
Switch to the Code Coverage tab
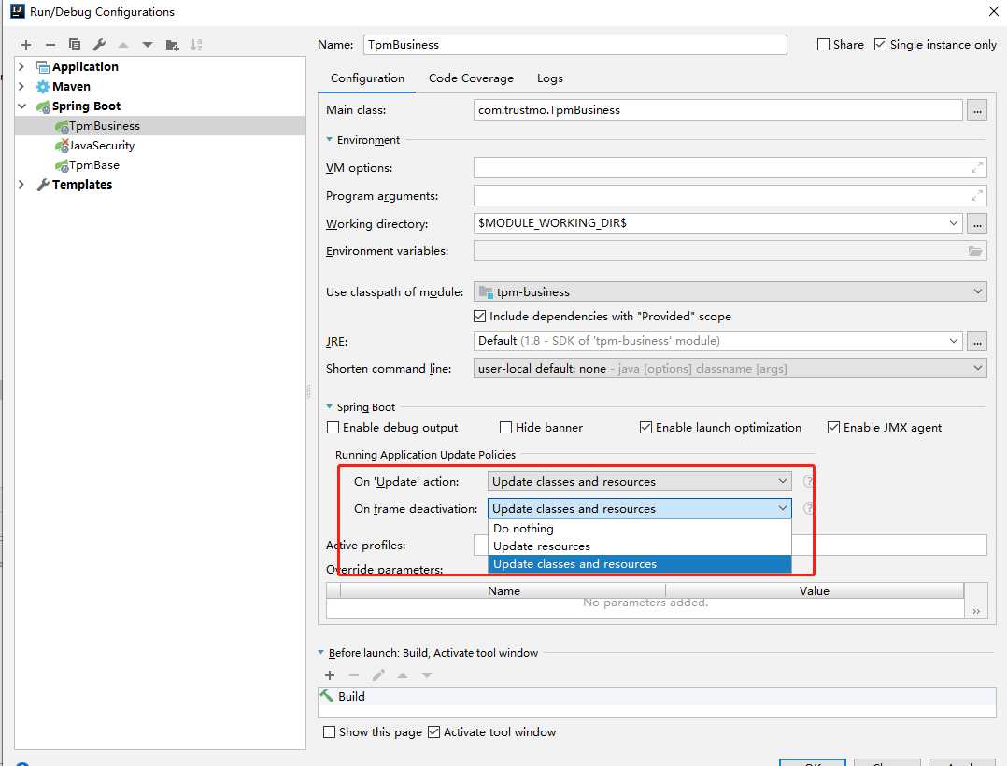471,78
